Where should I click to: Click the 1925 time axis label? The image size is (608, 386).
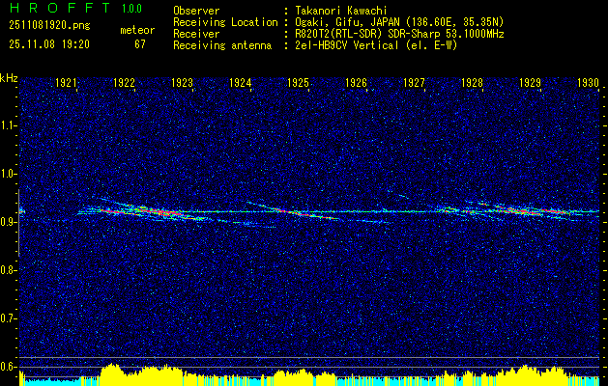coord(298,83)
